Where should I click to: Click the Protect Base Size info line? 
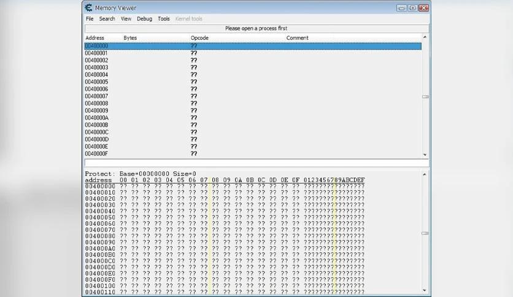141,174
